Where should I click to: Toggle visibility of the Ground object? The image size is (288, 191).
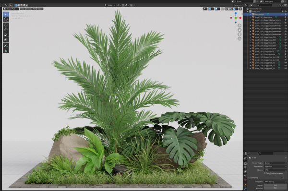coord(286,51)
